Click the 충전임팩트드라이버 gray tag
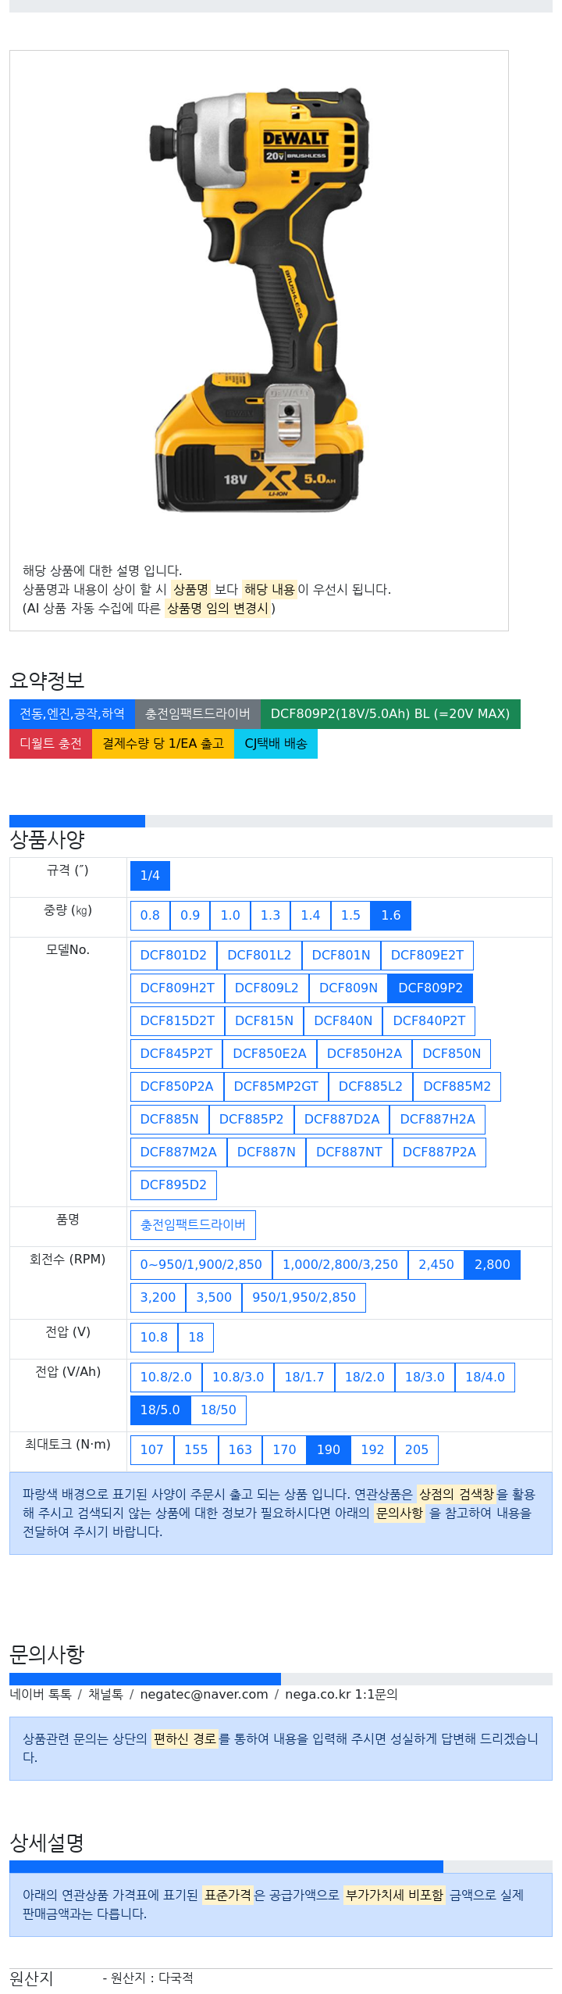This screenshot has width=562, height=1994. [197, 713]
